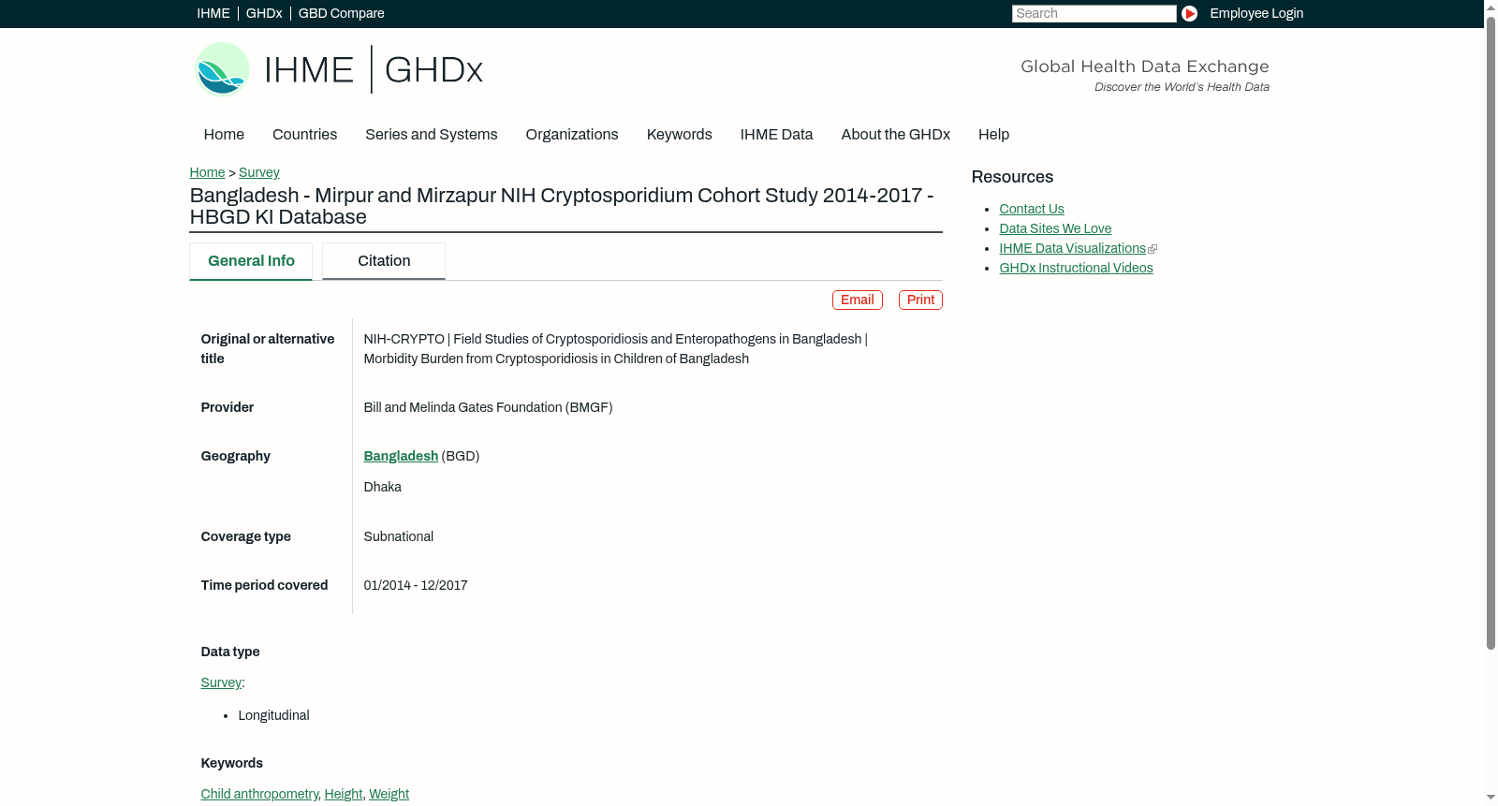Viewport: 1498px width, 806px height.
Task: Click the 'Provider' field label
Action: coord(228,407)
